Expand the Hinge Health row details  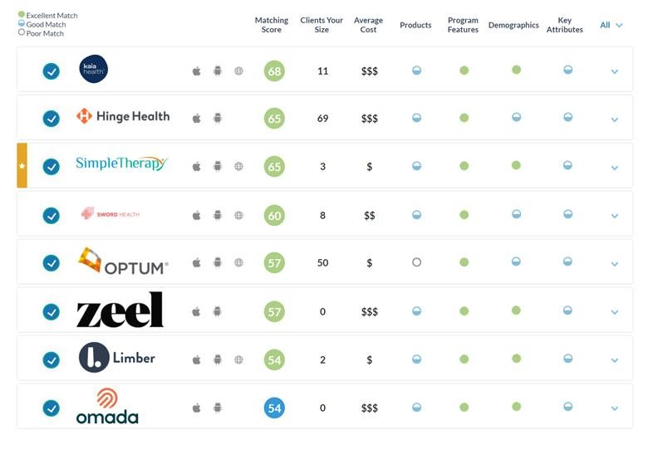point(615,120)
